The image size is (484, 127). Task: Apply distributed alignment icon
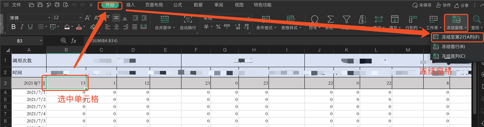click(144, 27)
